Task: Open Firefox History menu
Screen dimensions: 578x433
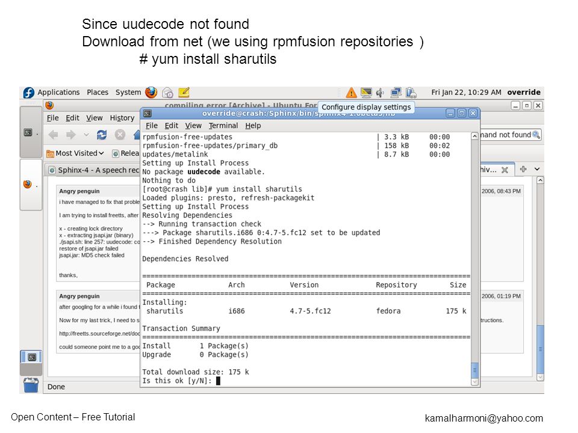Action: click(x=122, y=118)
